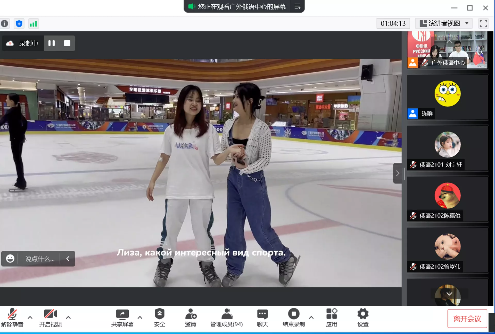The image size is (495, 334).
Task: Click the 离开会议 leave meeting button
Action: [x=467, y=319]
